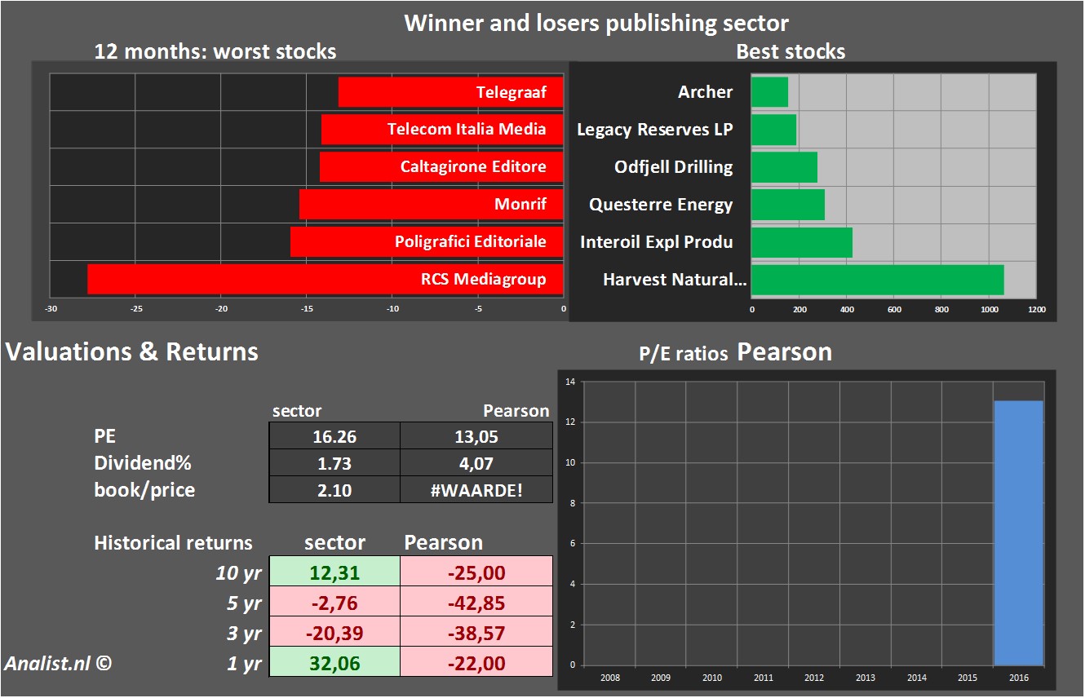Click the Analist.nl copyright text
Image resolution: width=1085 pixels, height=698 pixels.
[55, 663]
